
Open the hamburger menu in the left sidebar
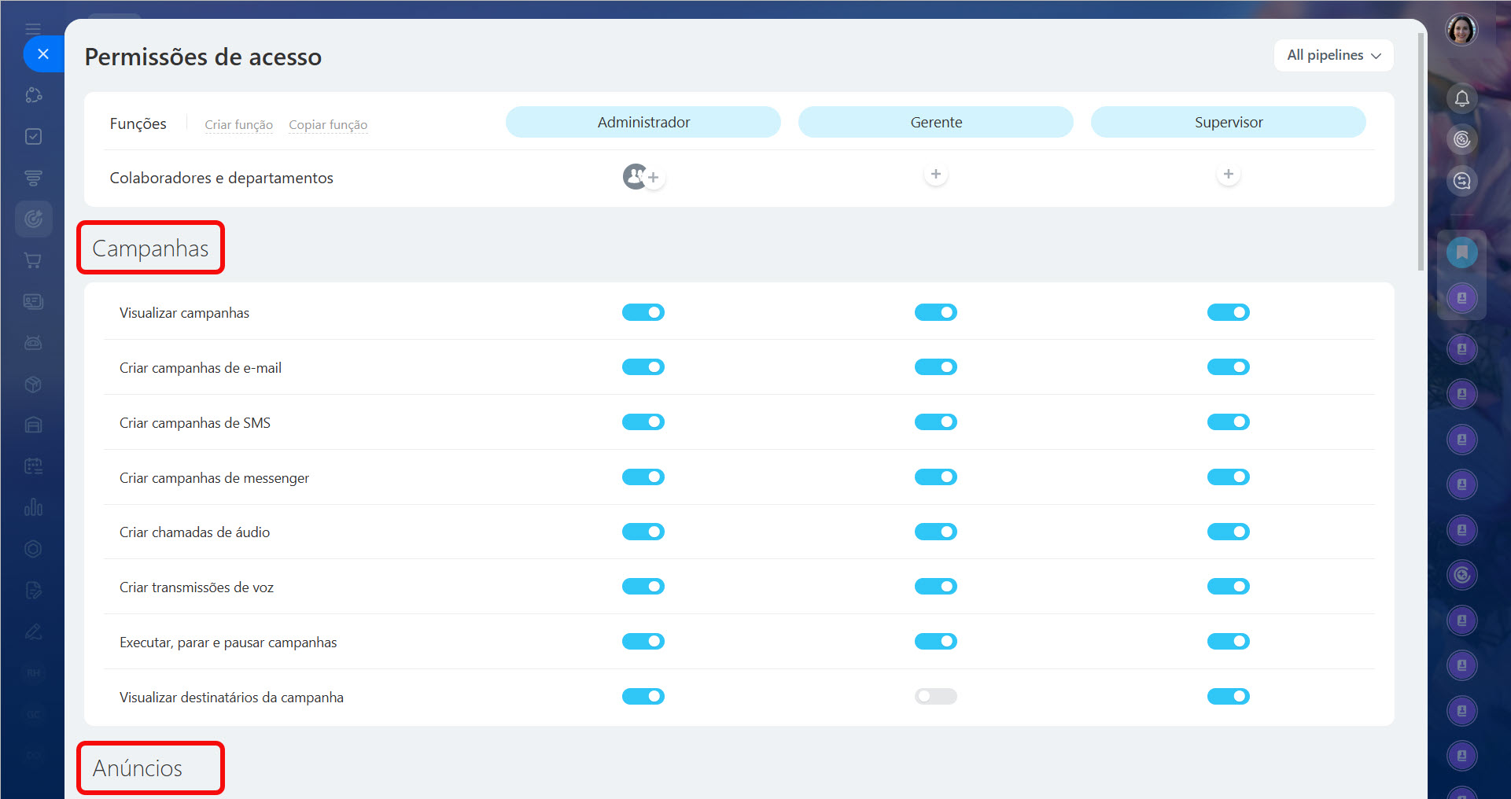click(33, 29)
